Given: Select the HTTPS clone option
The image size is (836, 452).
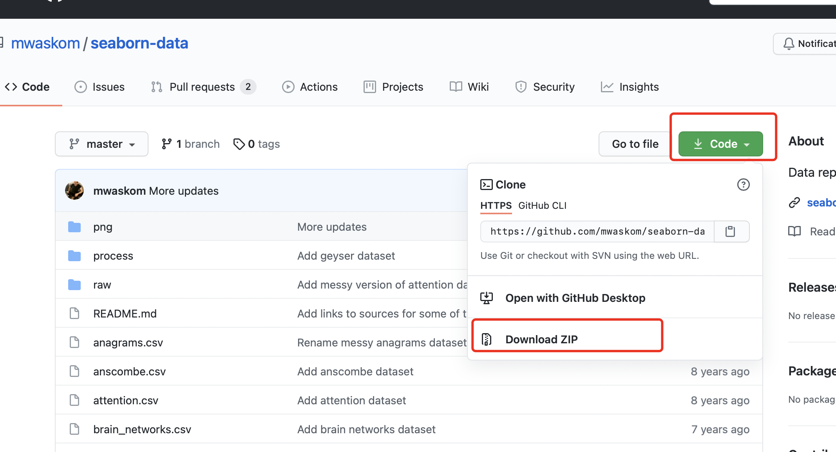Looking at the screenshot, I should point(496,206).
